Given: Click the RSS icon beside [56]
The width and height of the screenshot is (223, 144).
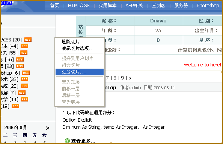Looking at the screenshot, I should point(20,59).
